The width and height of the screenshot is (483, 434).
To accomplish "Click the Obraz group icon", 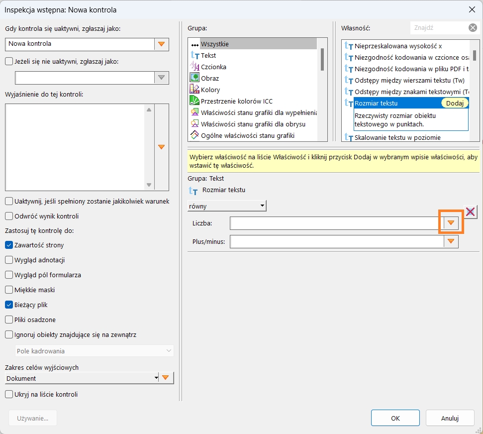I will (194, 78).
